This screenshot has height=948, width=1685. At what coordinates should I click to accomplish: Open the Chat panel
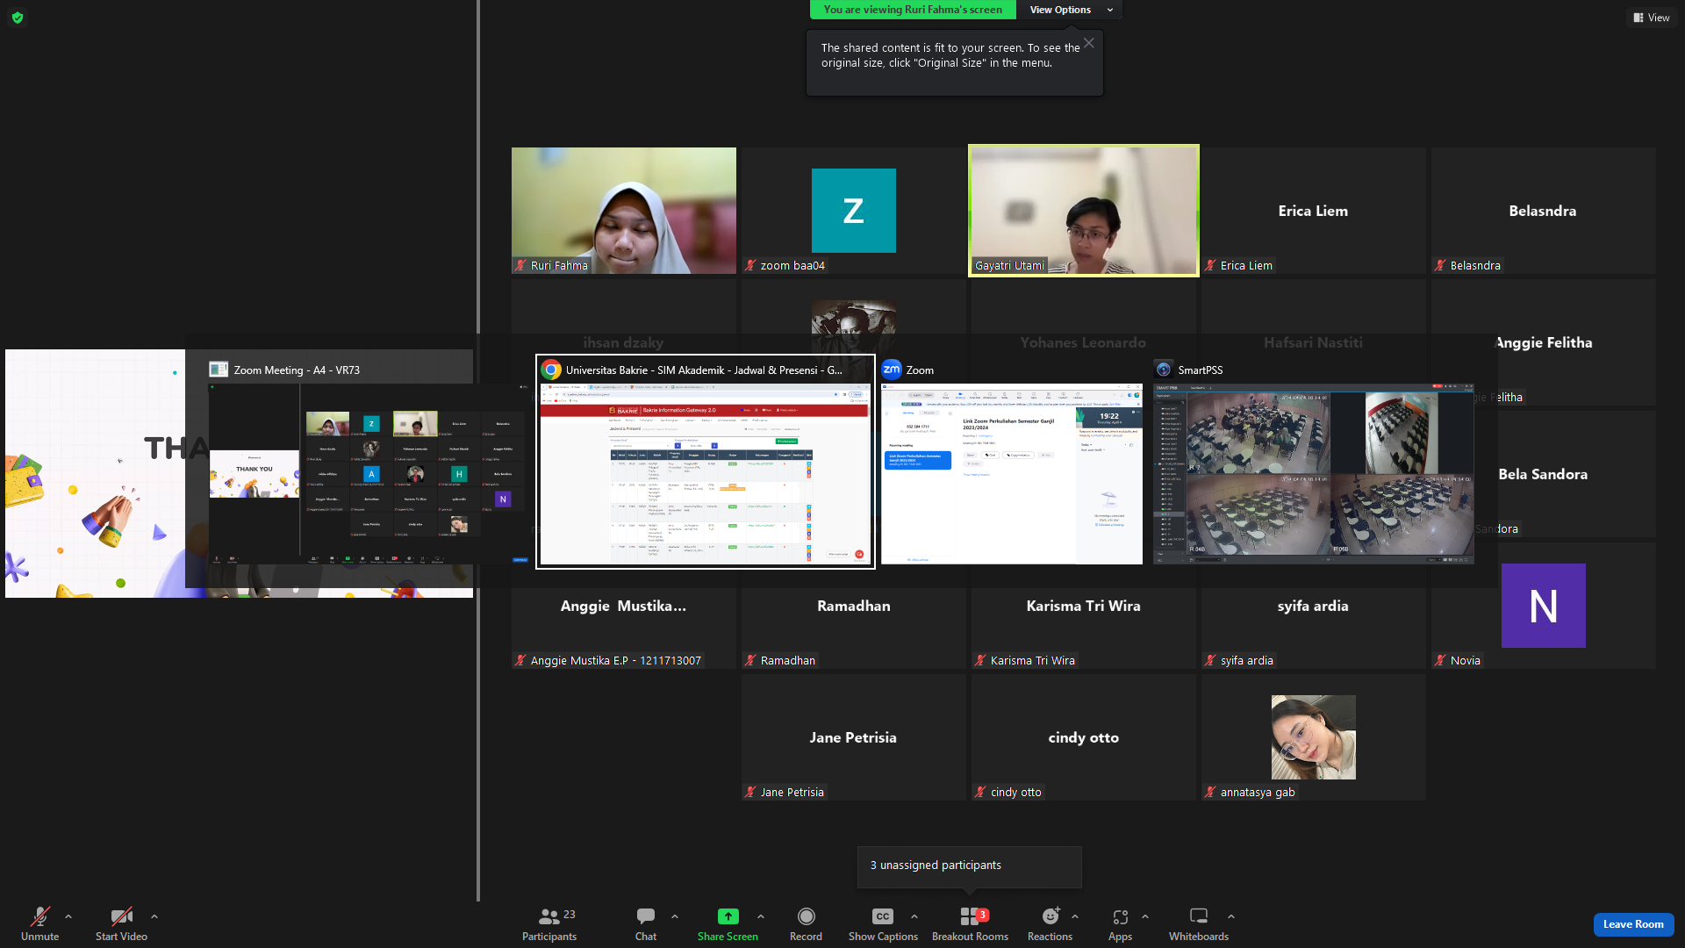pyautogui.click(x=646, y=923)
